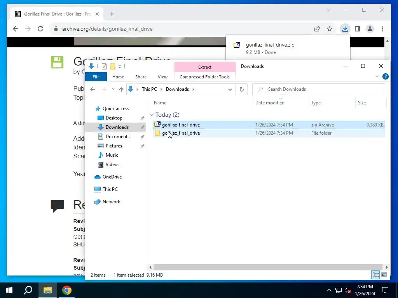
Task: Click Explorer Properties quick access icon
Action: (x=104, y=66)
